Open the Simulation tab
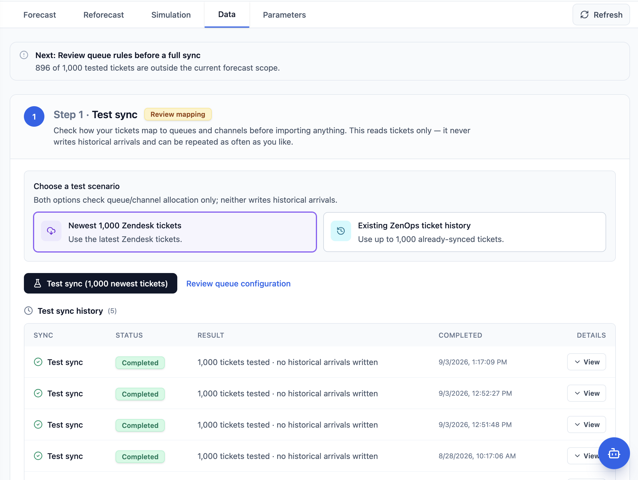Image resolution: width=638 pixels, height=480 pixels. tap(171, 15)
